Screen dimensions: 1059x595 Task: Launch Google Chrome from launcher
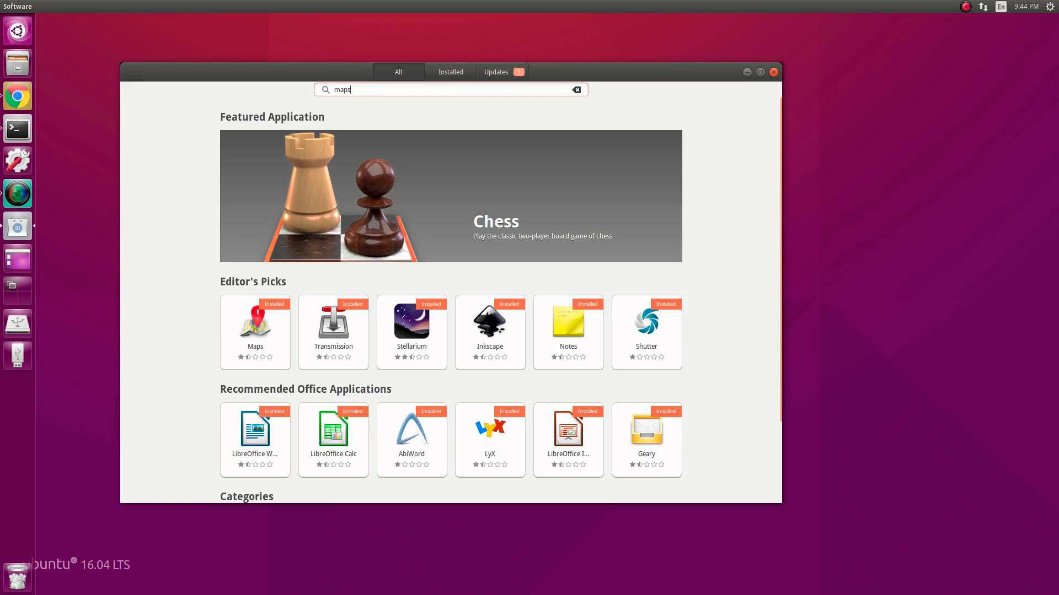(x=18, y=96)
